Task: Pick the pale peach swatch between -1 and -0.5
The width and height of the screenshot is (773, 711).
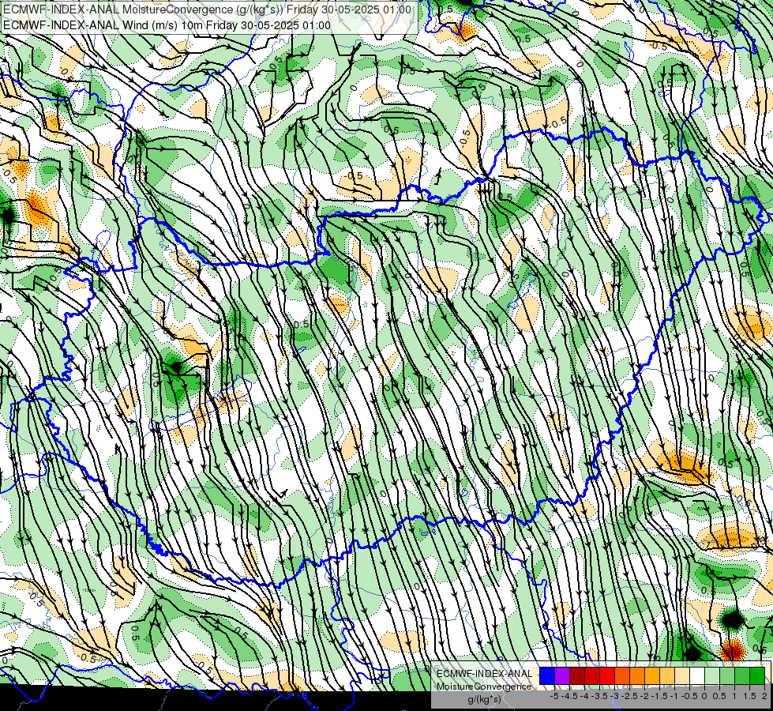Action: (x=682, y=675)
